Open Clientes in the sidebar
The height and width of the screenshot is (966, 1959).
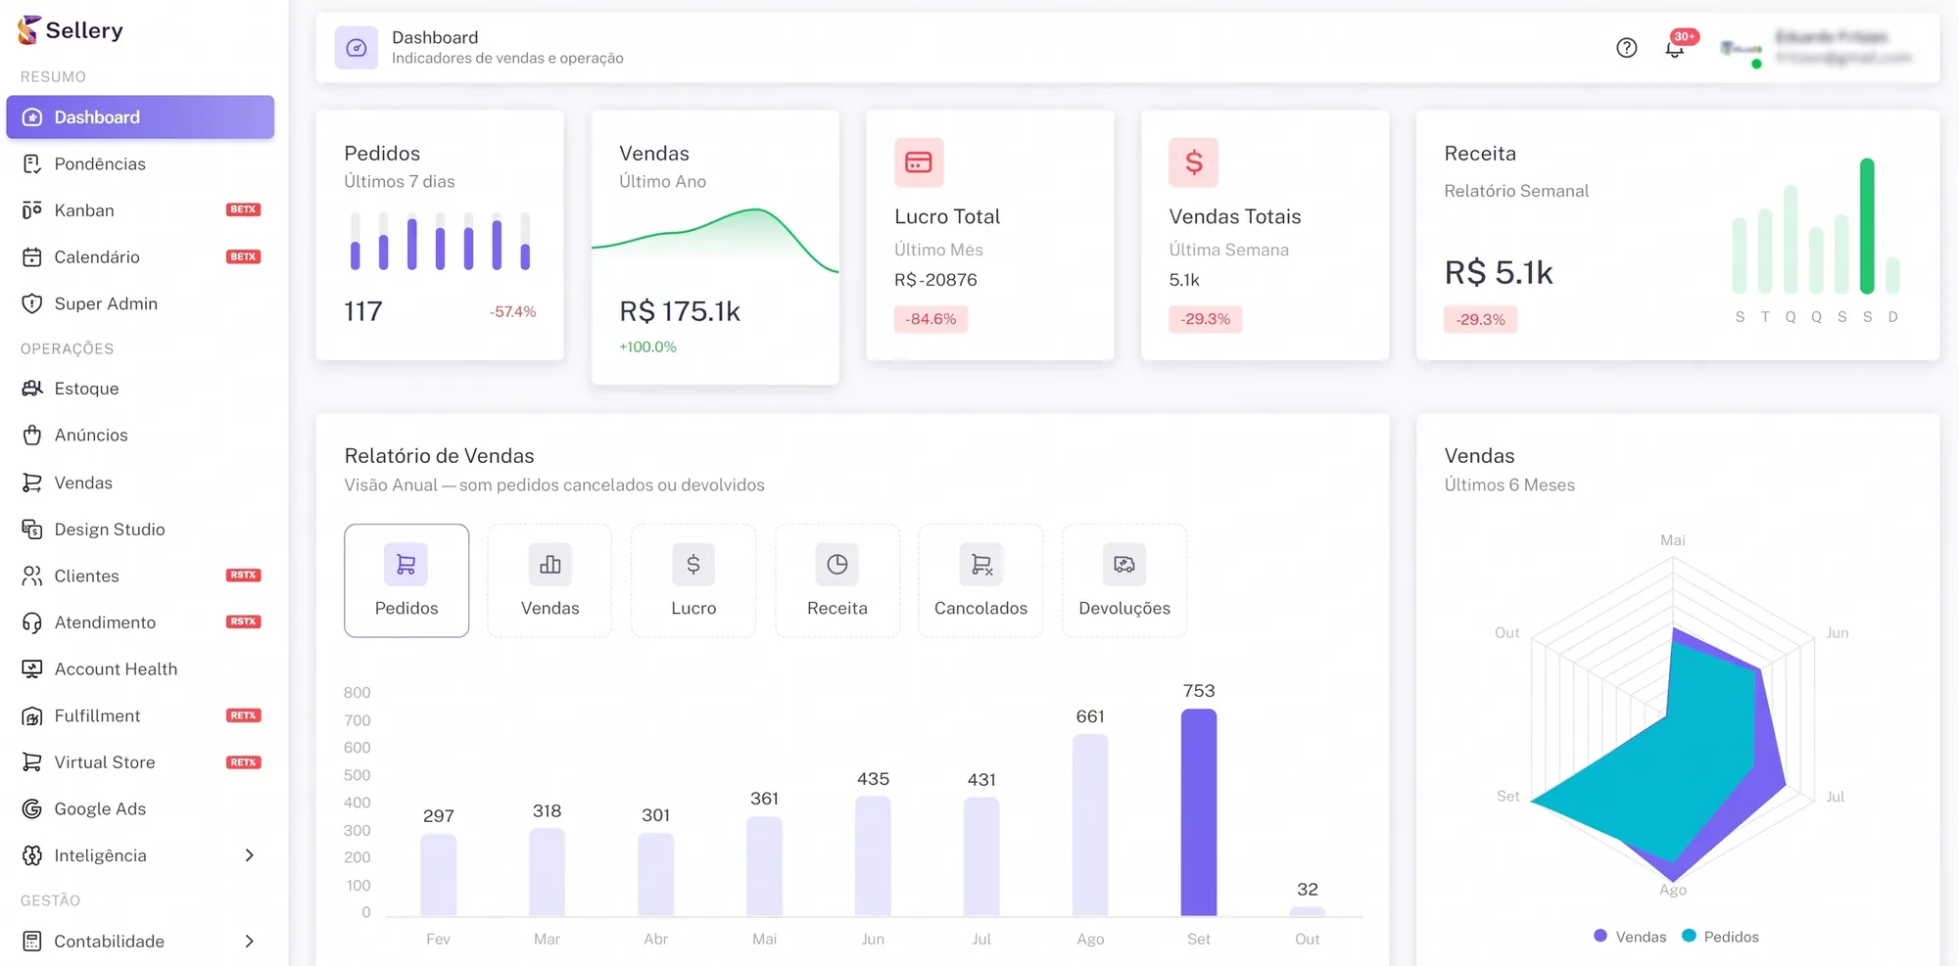(x=140, y=576)
